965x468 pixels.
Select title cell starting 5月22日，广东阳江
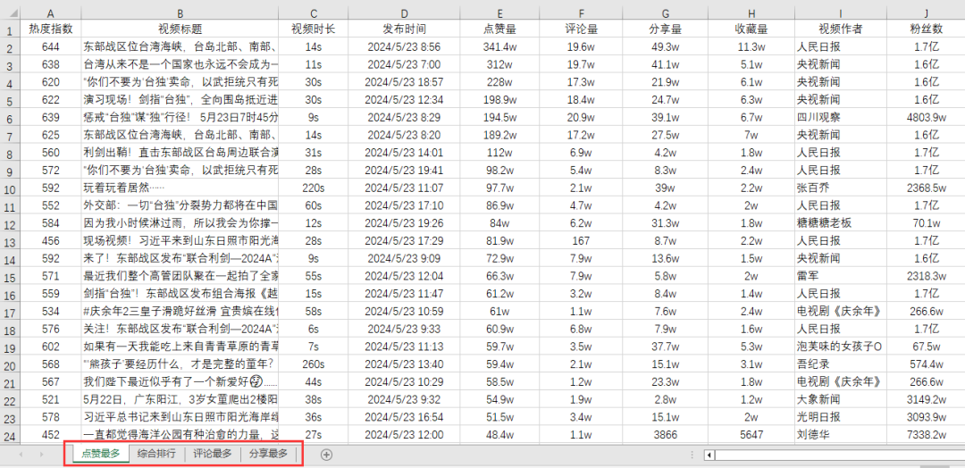(x=180, y=399)
